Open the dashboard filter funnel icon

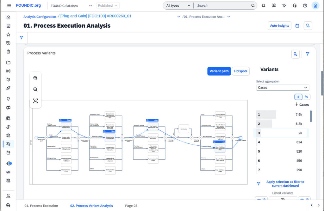(22, 37)
